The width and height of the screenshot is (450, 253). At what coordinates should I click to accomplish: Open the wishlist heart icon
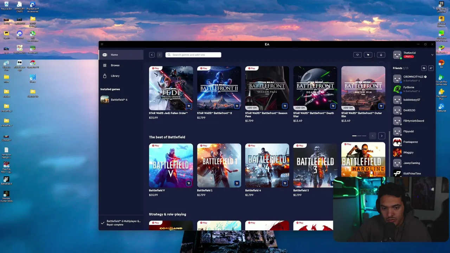tap(358, 55)
